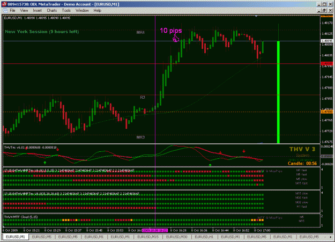Click the MetaTrader app icon in title bar
The image size is (335, 242).
[4, 4]
